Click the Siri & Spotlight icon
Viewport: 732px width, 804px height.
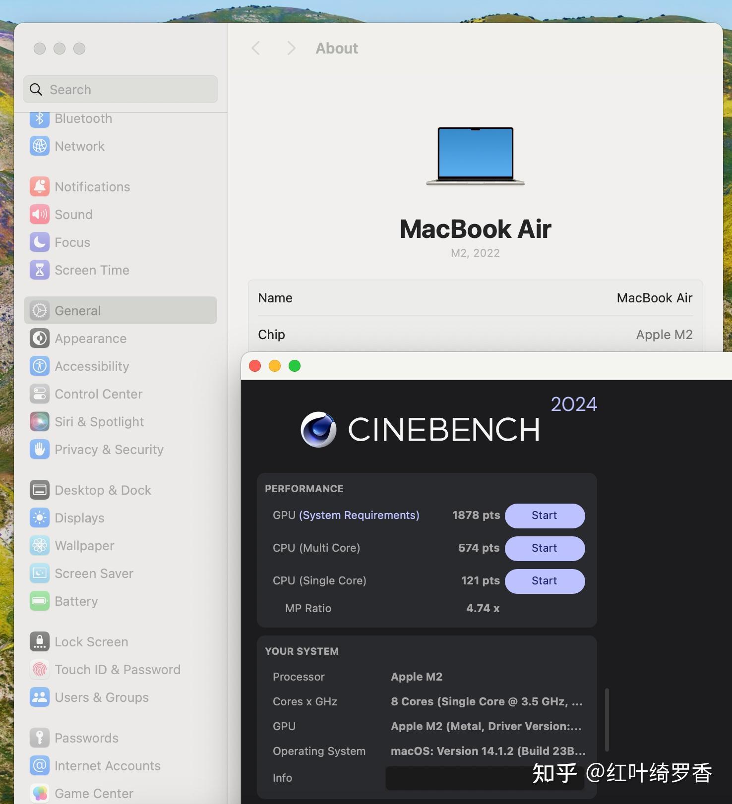[40, 422]
